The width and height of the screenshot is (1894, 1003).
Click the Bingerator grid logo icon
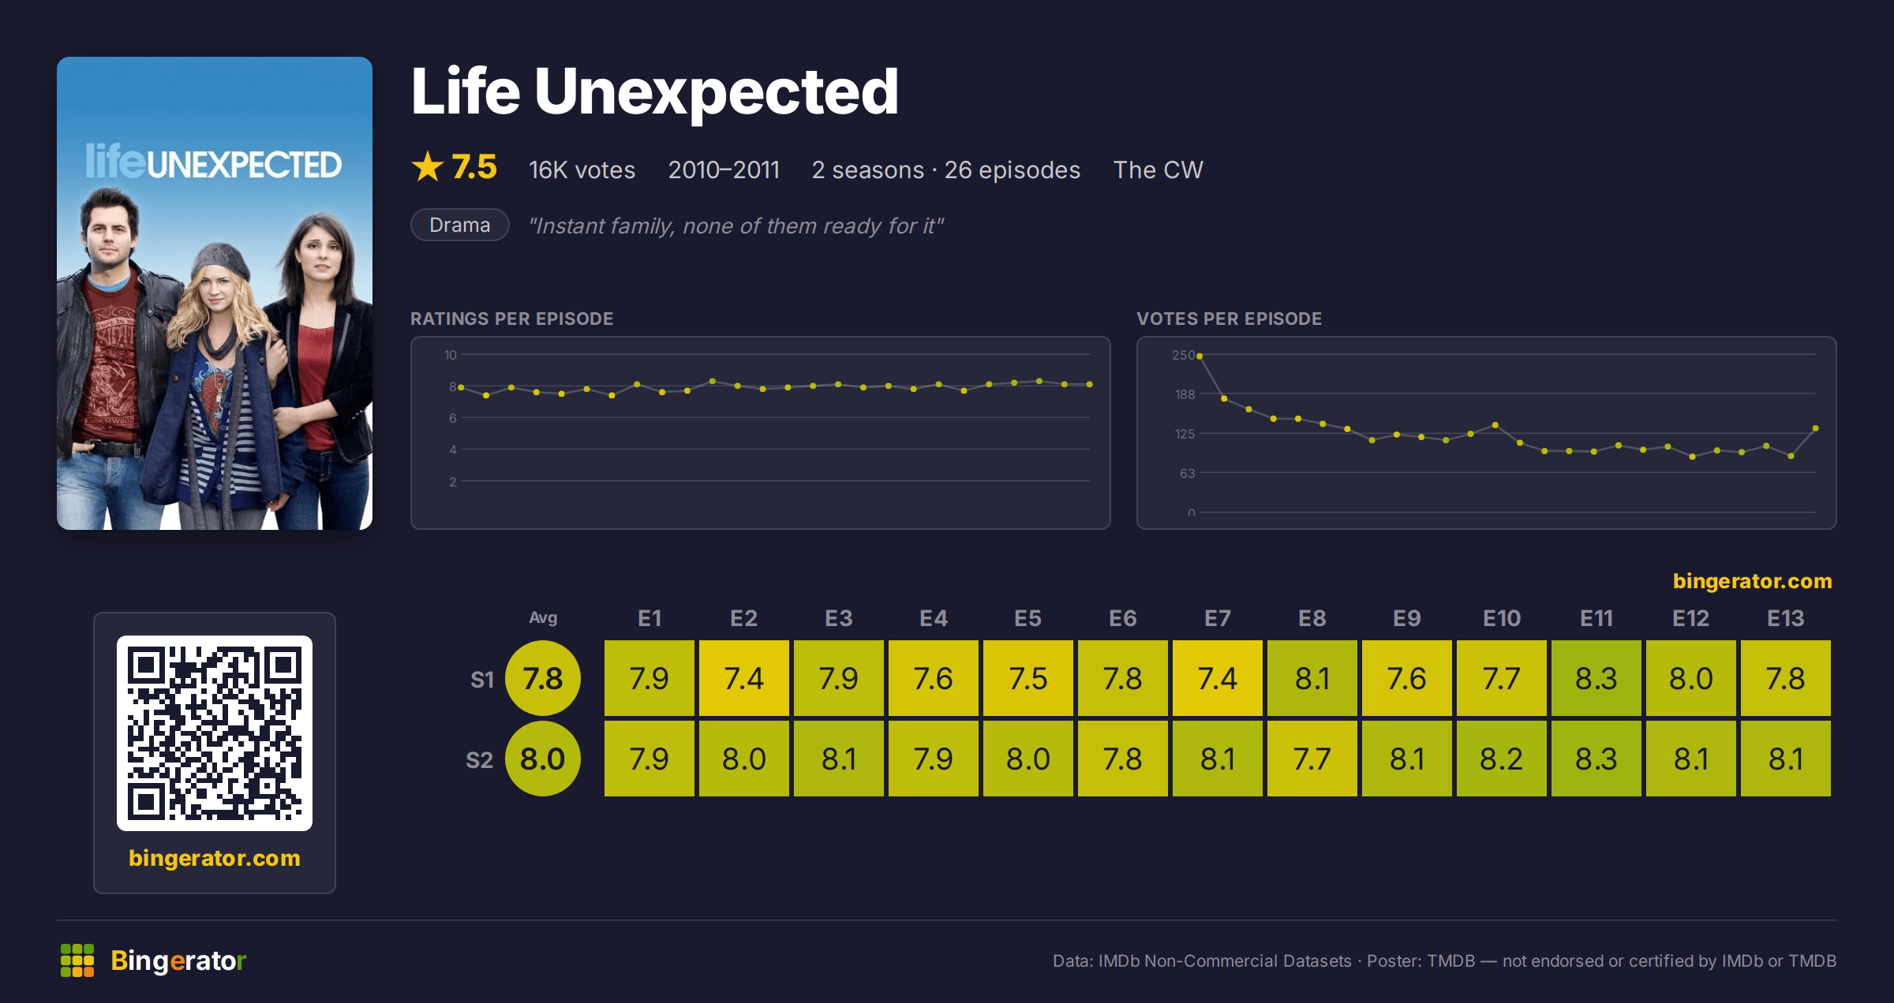(x=77, y=960)
